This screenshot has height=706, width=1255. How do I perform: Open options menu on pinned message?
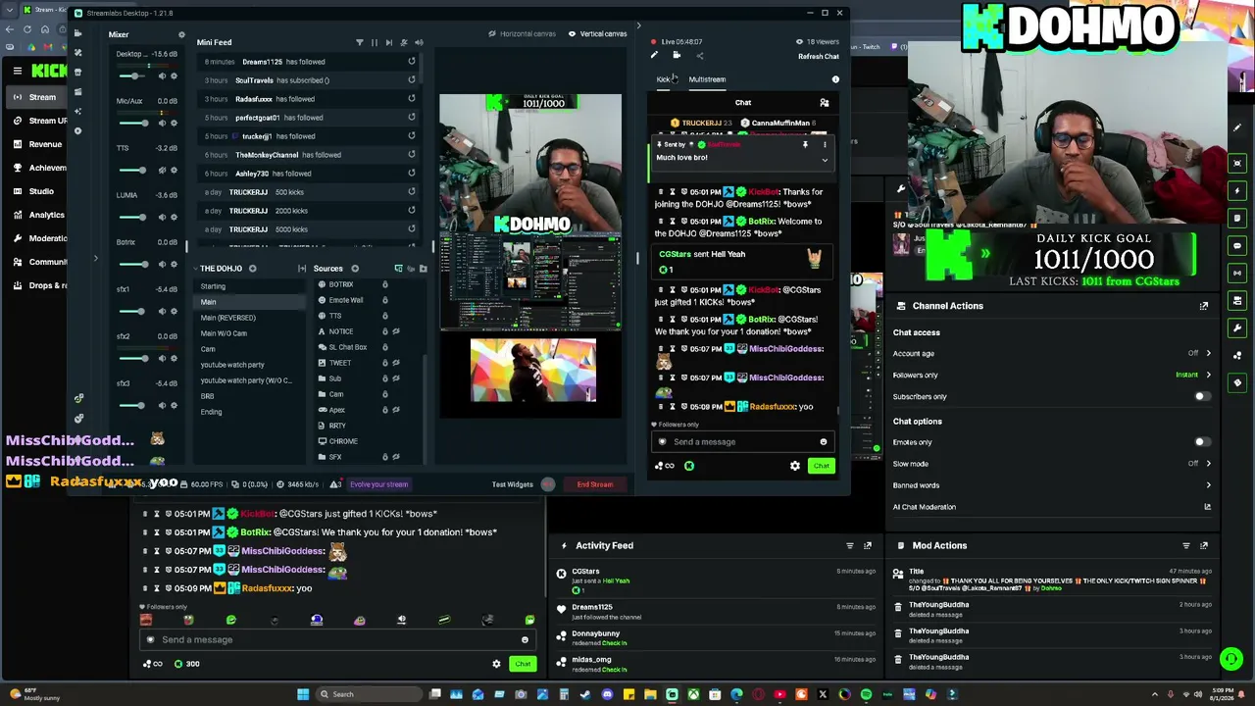(x=825, y=145)
